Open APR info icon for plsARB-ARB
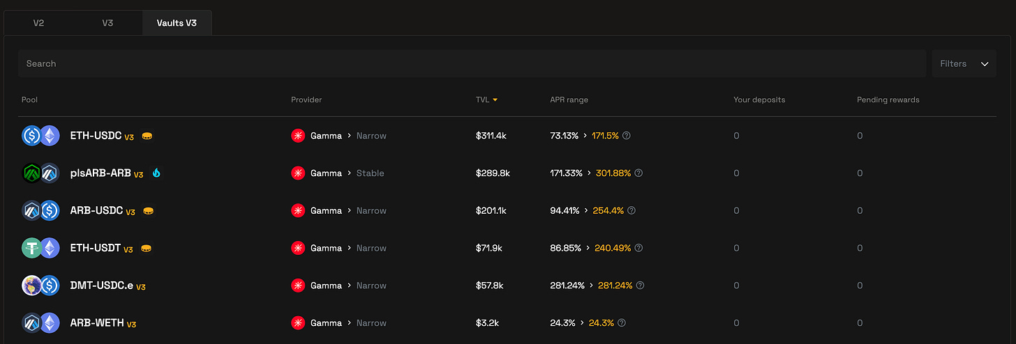This screenshot has height=344, width=1016. [x=638, y=173]
